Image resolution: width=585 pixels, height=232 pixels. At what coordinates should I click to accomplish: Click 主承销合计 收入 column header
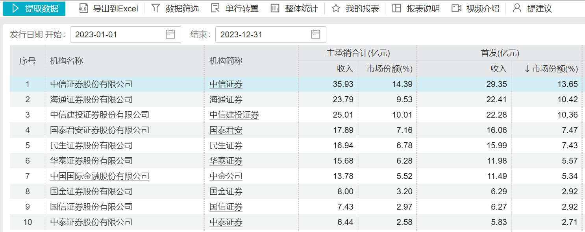pos(345,69)
